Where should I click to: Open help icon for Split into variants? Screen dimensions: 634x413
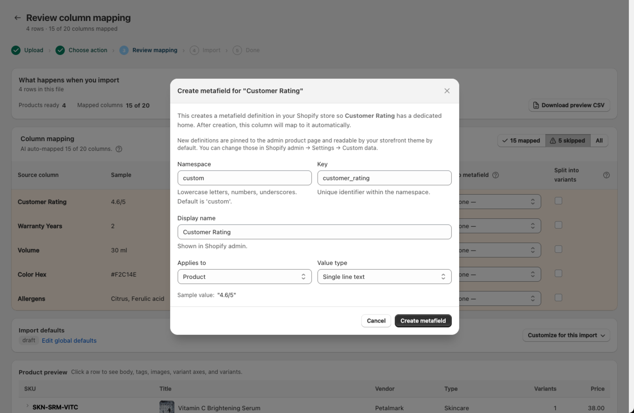coord(606,175)
